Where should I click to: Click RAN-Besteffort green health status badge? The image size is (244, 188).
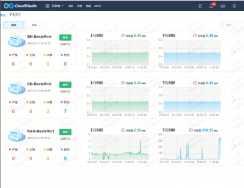point(65,132)
